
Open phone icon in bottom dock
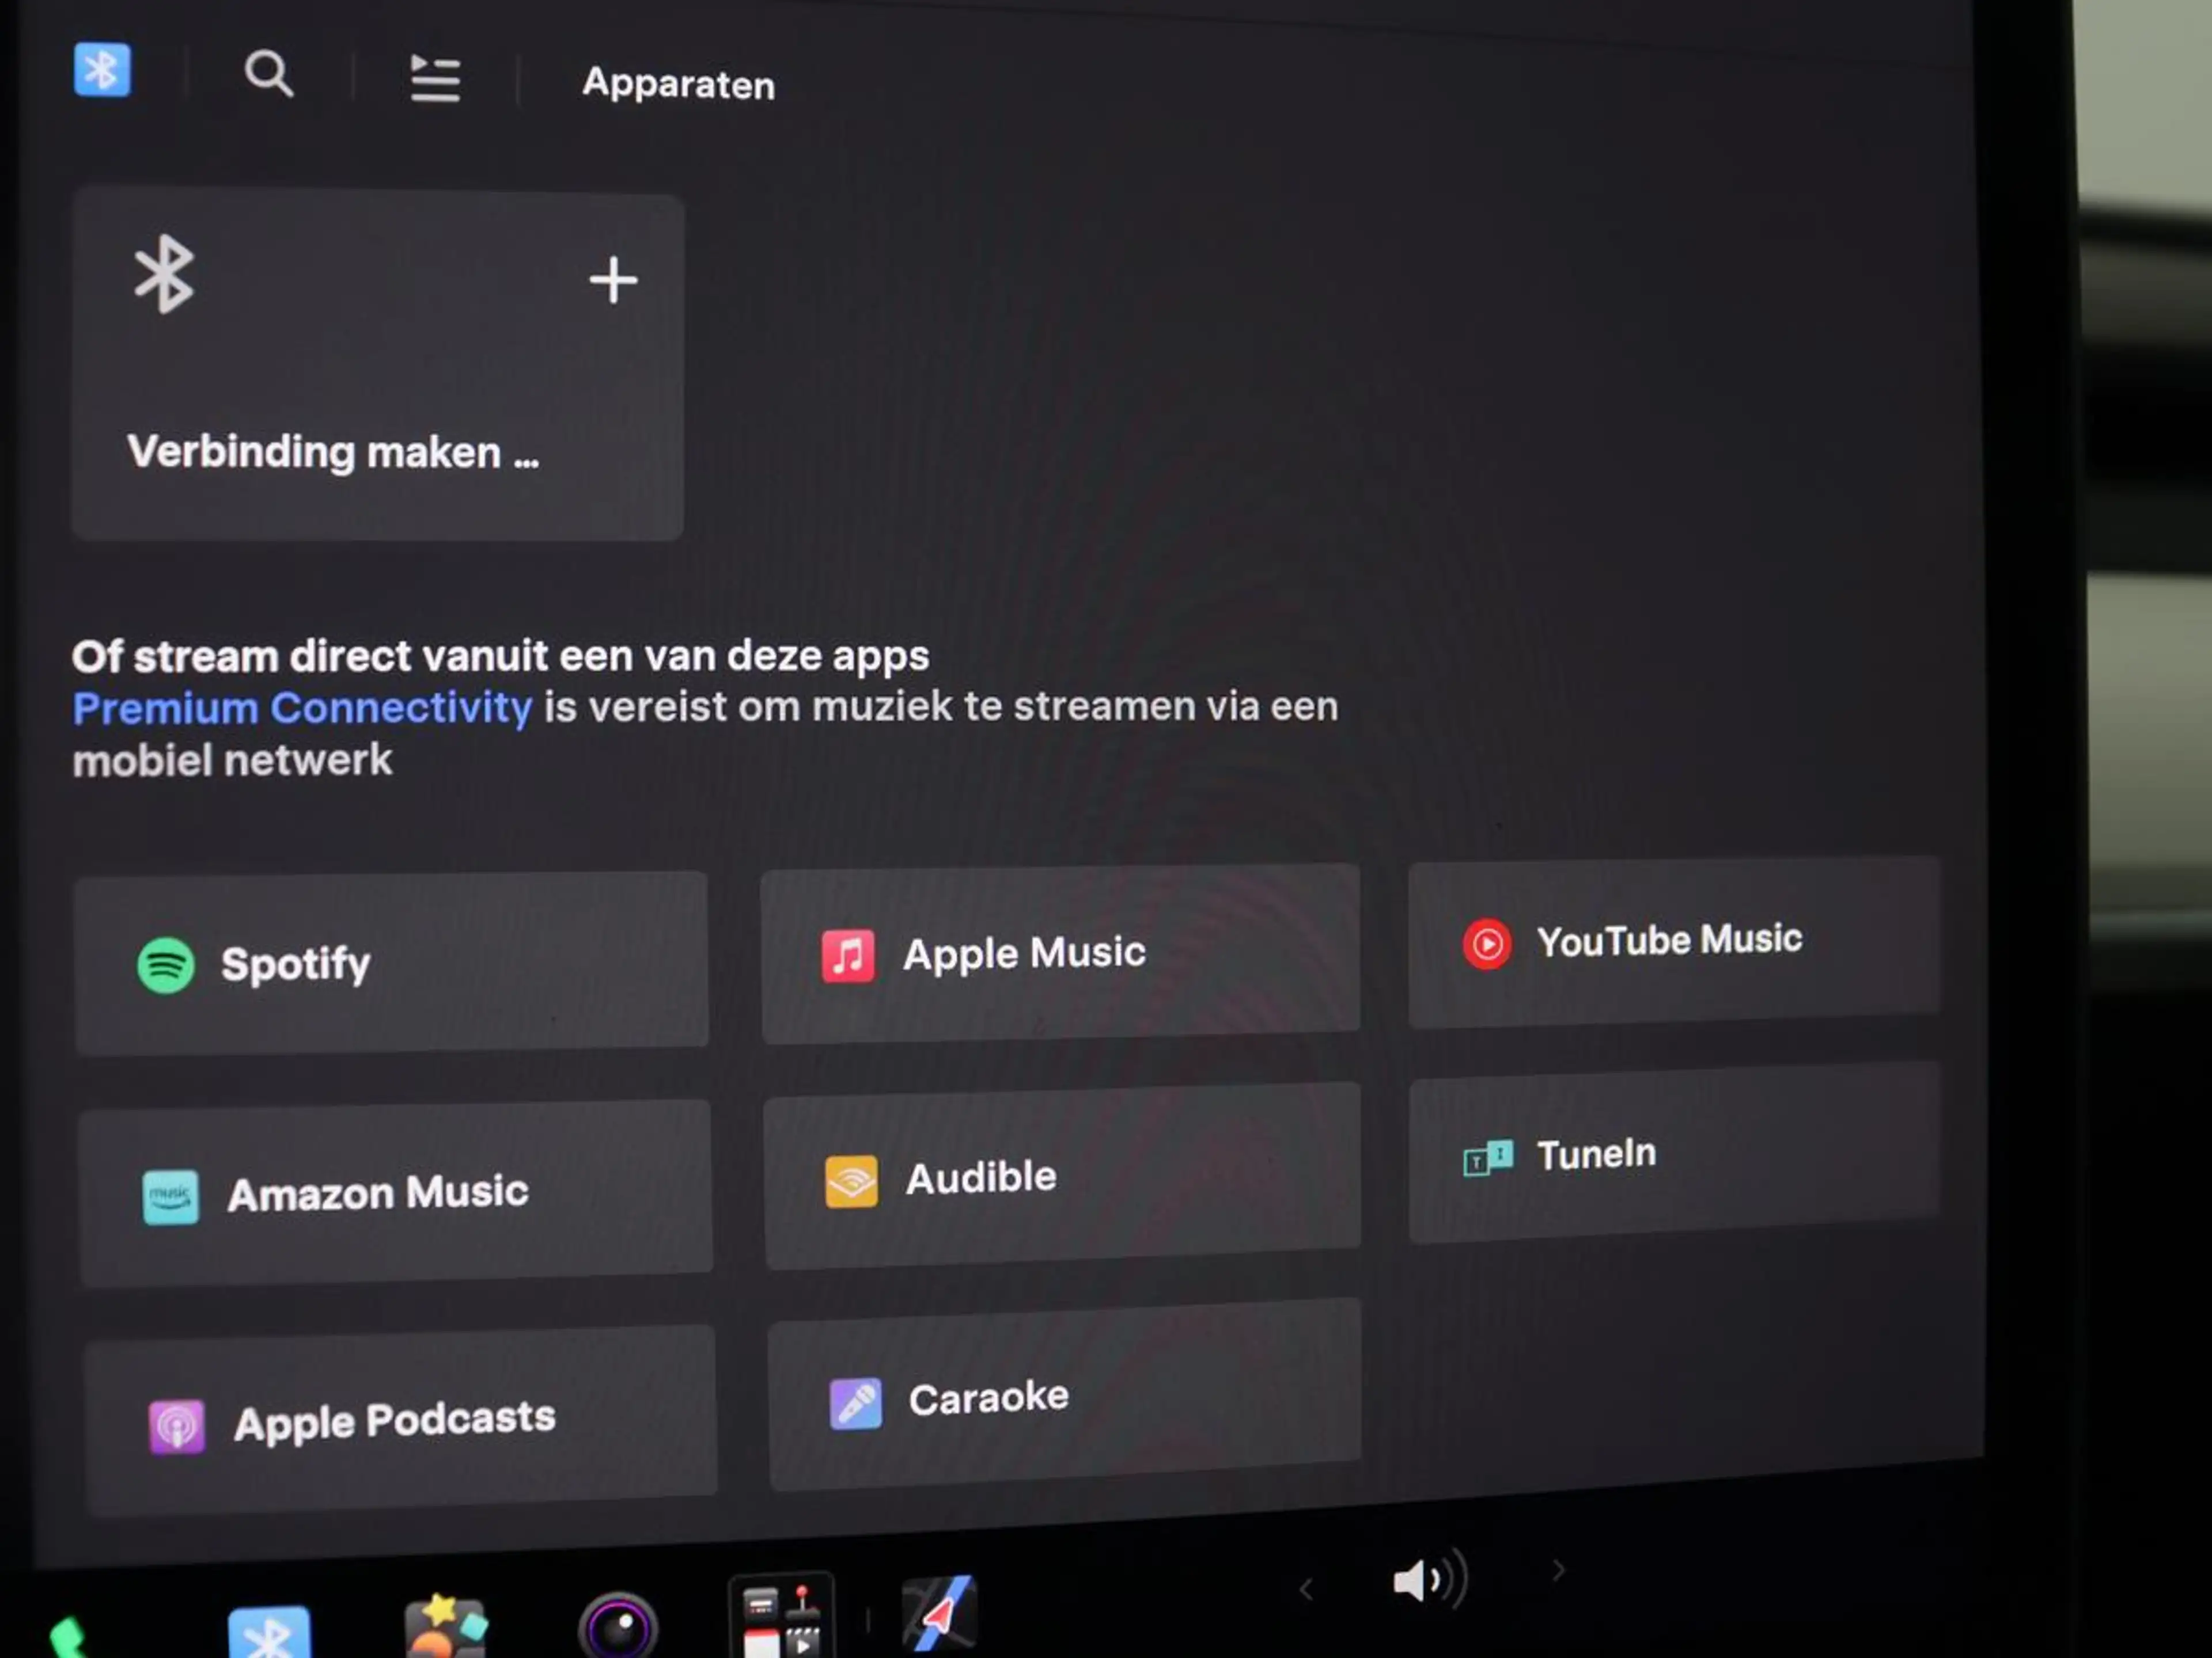click(68, 1639)
